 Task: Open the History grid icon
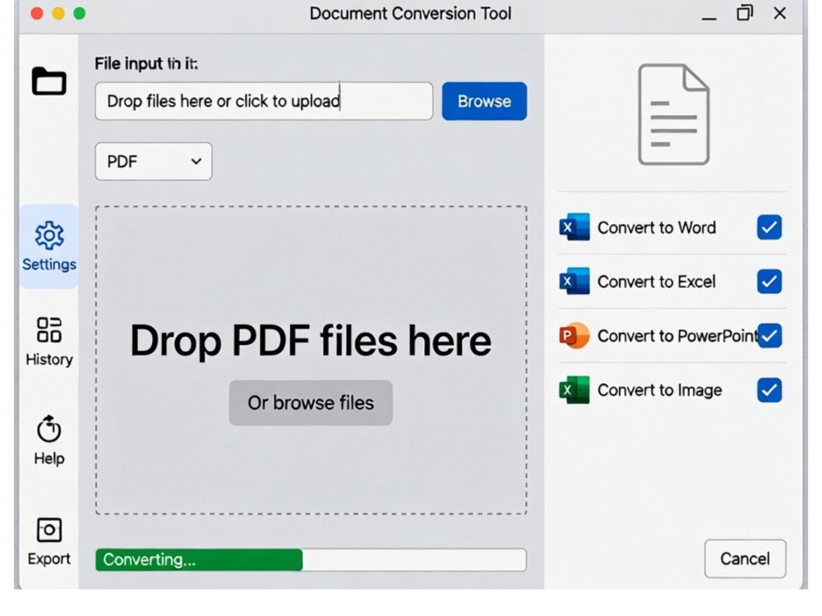49,330
